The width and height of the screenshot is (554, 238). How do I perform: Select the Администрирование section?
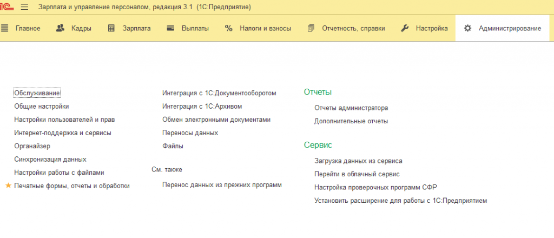point(503,28)
